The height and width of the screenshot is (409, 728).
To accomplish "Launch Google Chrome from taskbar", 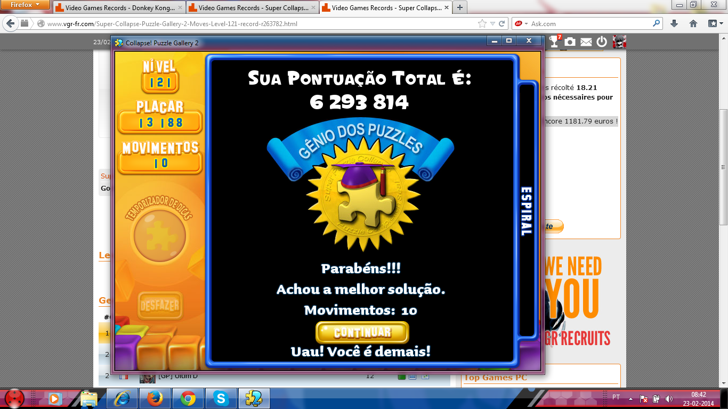I will tap(188, 398).
